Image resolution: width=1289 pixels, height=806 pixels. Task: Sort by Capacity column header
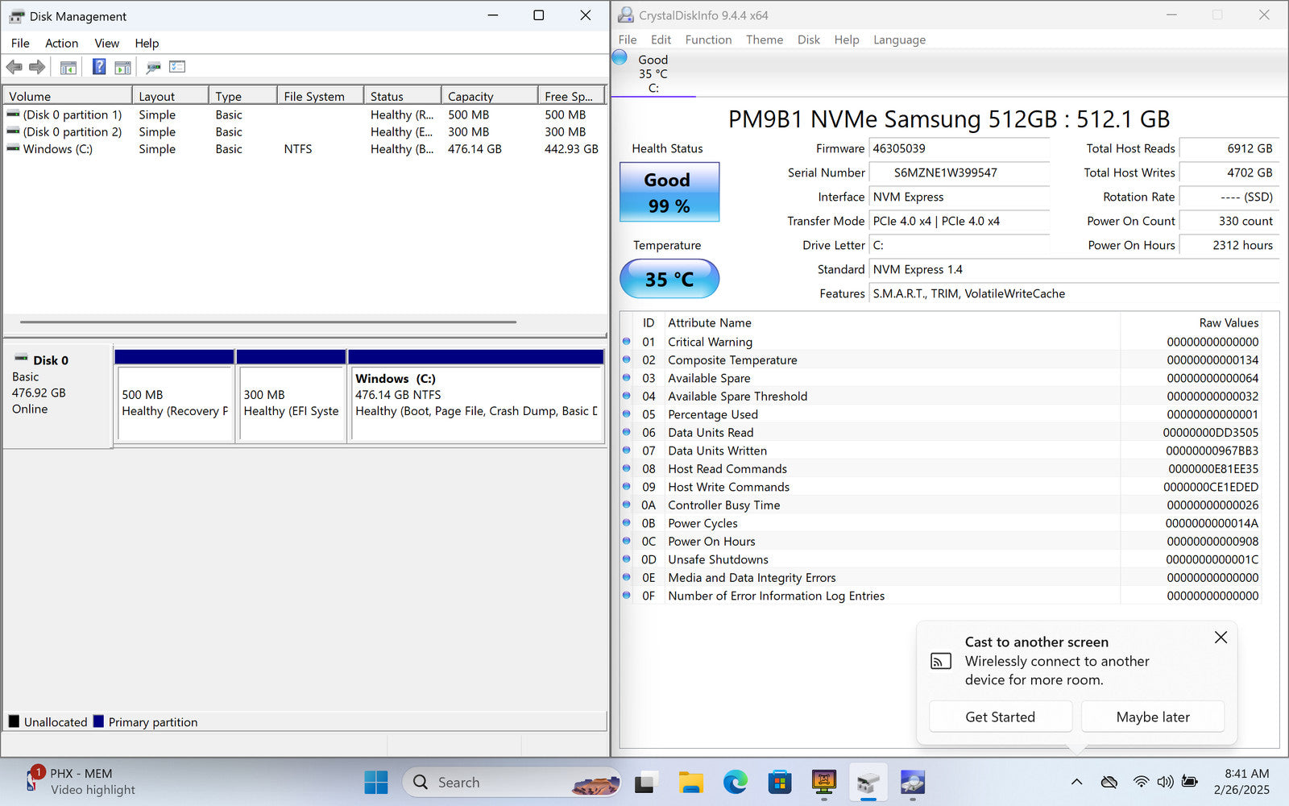(x=489, y=96)
